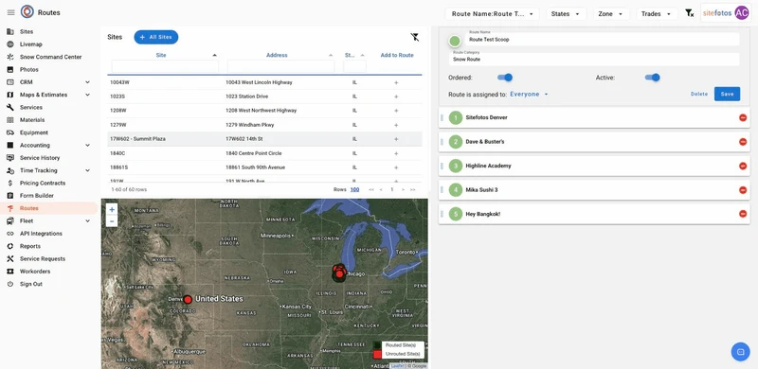Pick the route color green swatch
Screen dimensions: 758x369
[x=455, y=41]
